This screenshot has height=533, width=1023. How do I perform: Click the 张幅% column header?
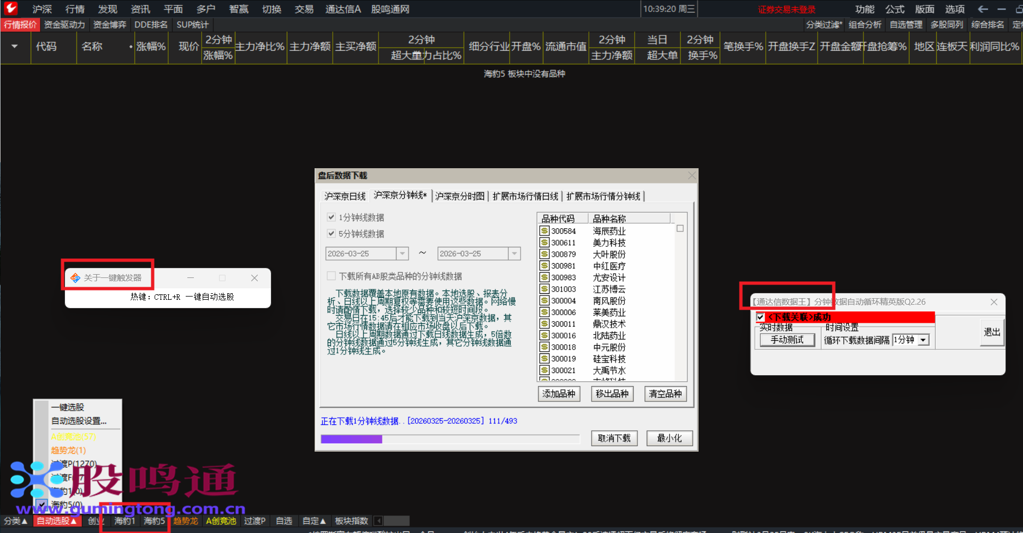pos(151,46)
